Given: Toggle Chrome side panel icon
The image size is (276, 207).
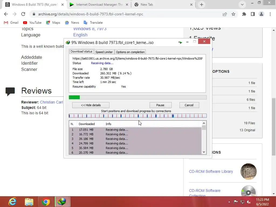Looking at the screenshot, I should click(x=253, y=14).
